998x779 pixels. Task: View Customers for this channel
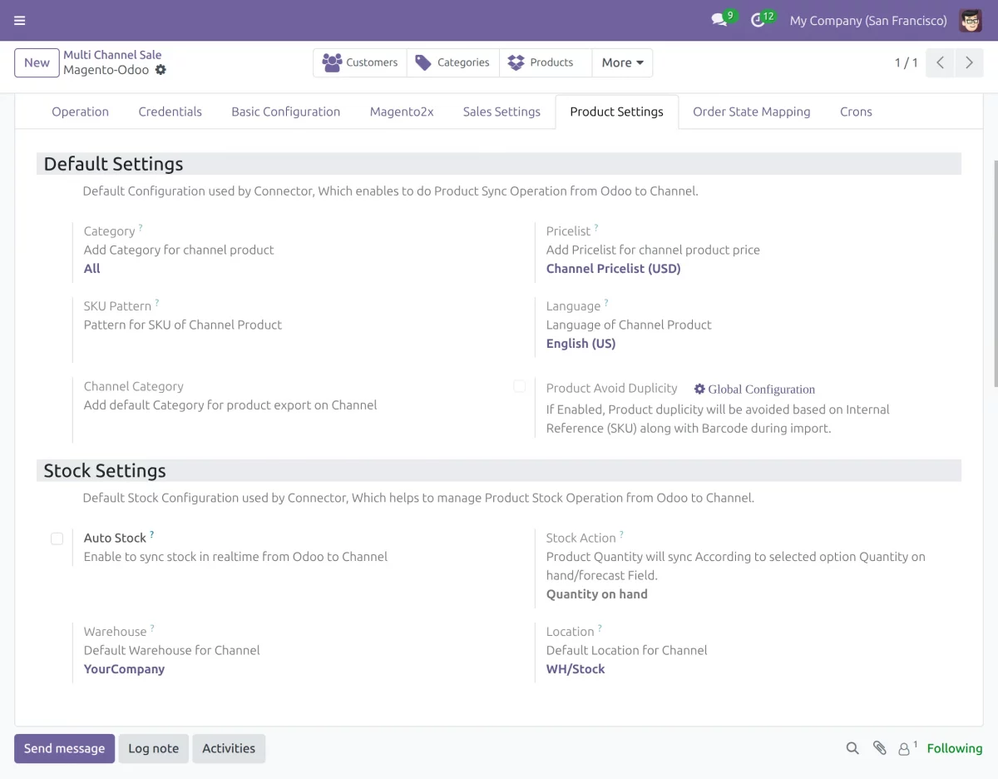(360, 62)
